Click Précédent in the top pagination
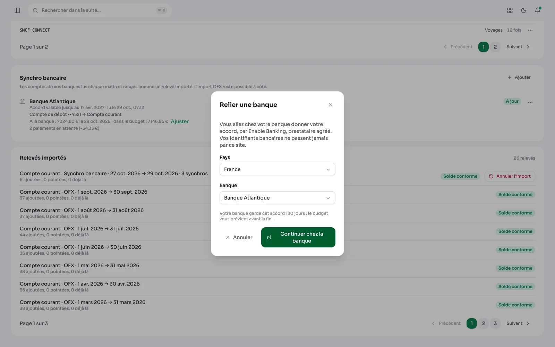This screenshot has height=347, width=555. pos(458,47)
